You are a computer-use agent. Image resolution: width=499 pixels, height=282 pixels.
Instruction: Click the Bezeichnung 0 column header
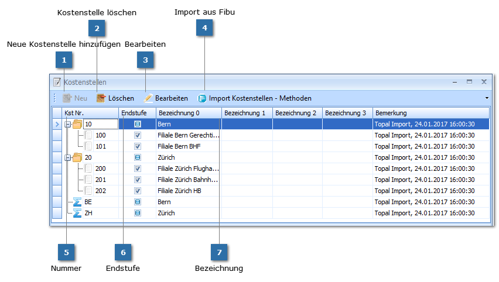click(188, 113)
